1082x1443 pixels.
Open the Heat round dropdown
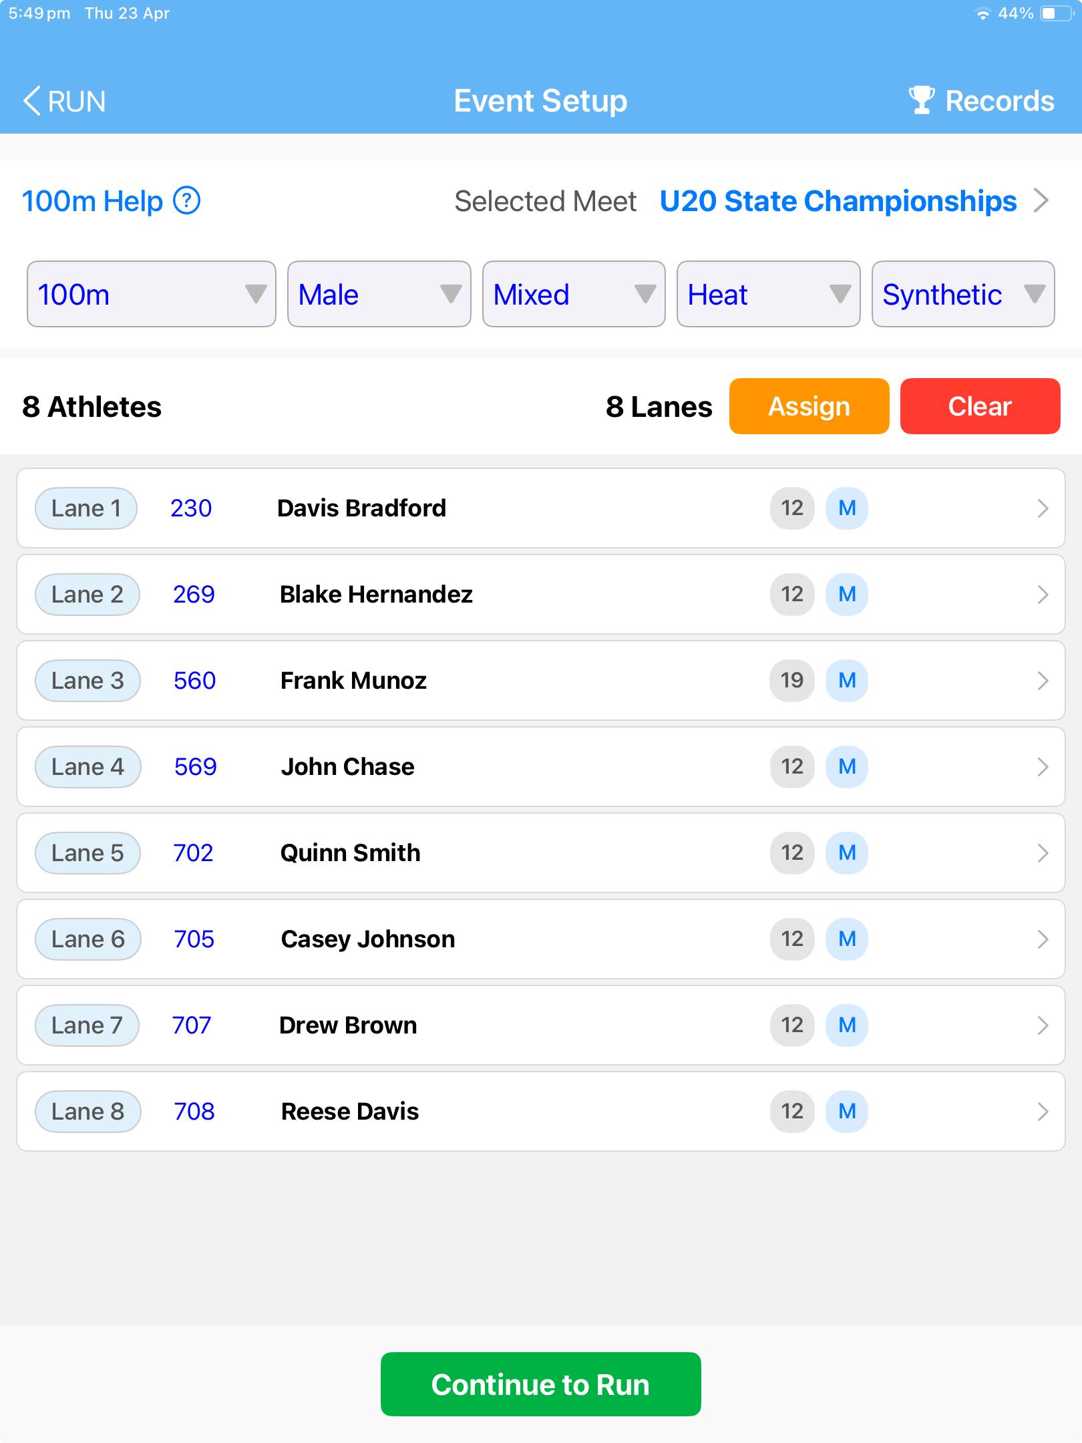pos(767,294)
